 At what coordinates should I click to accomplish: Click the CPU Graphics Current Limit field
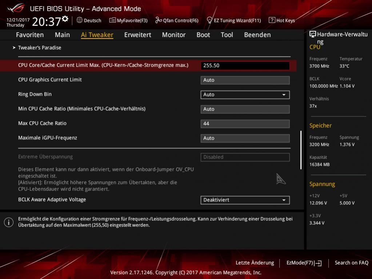[x=245, y=80]
